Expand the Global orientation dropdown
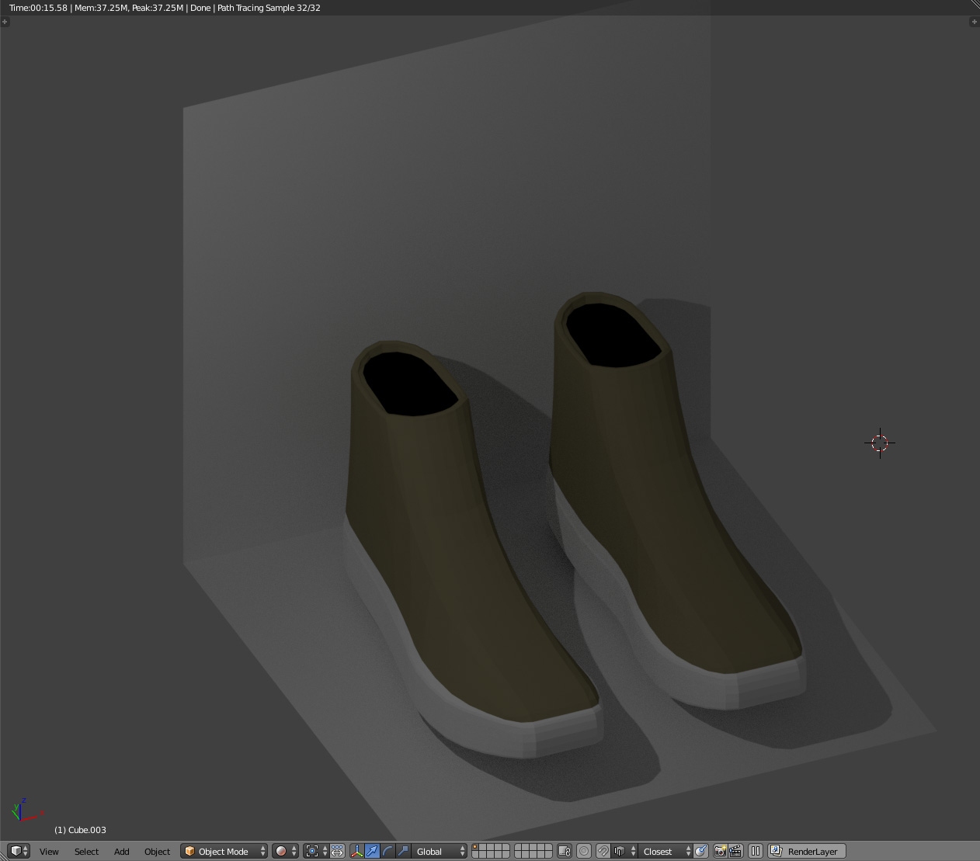This screenshot has width=980, height=861. click(x=440, y=852)
